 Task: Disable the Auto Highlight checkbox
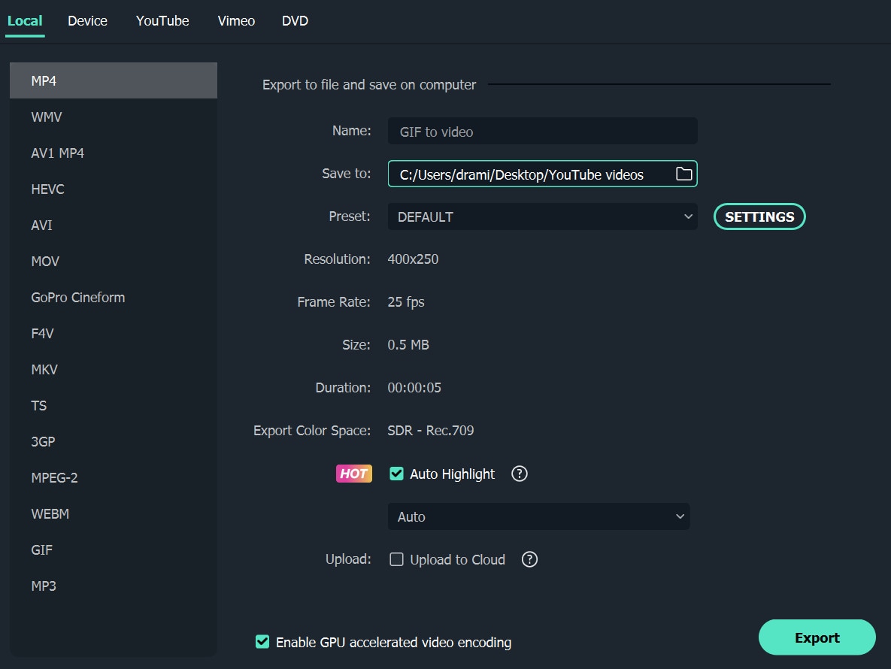[x=396, y=474]
